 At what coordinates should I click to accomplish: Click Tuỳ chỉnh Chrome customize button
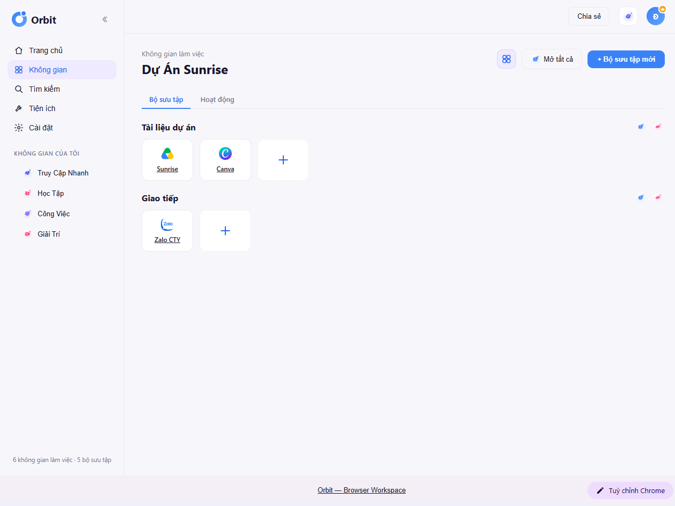[630, 490]
